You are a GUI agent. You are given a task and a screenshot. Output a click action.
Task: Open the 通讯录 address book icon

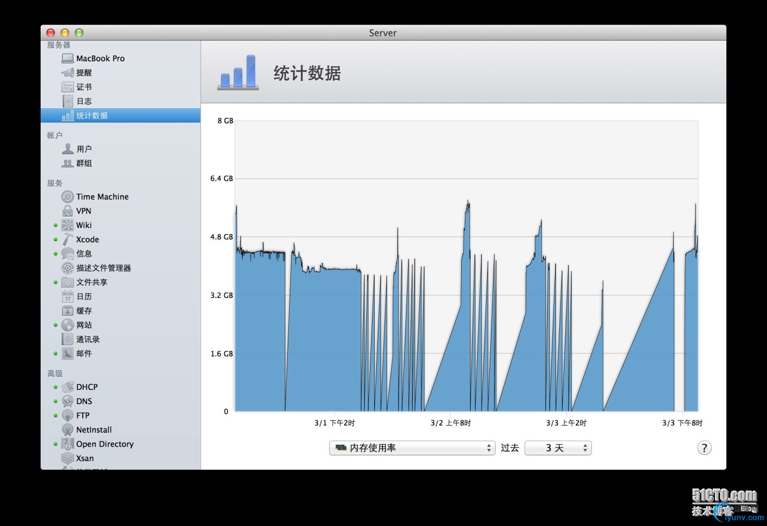[68, 339]
